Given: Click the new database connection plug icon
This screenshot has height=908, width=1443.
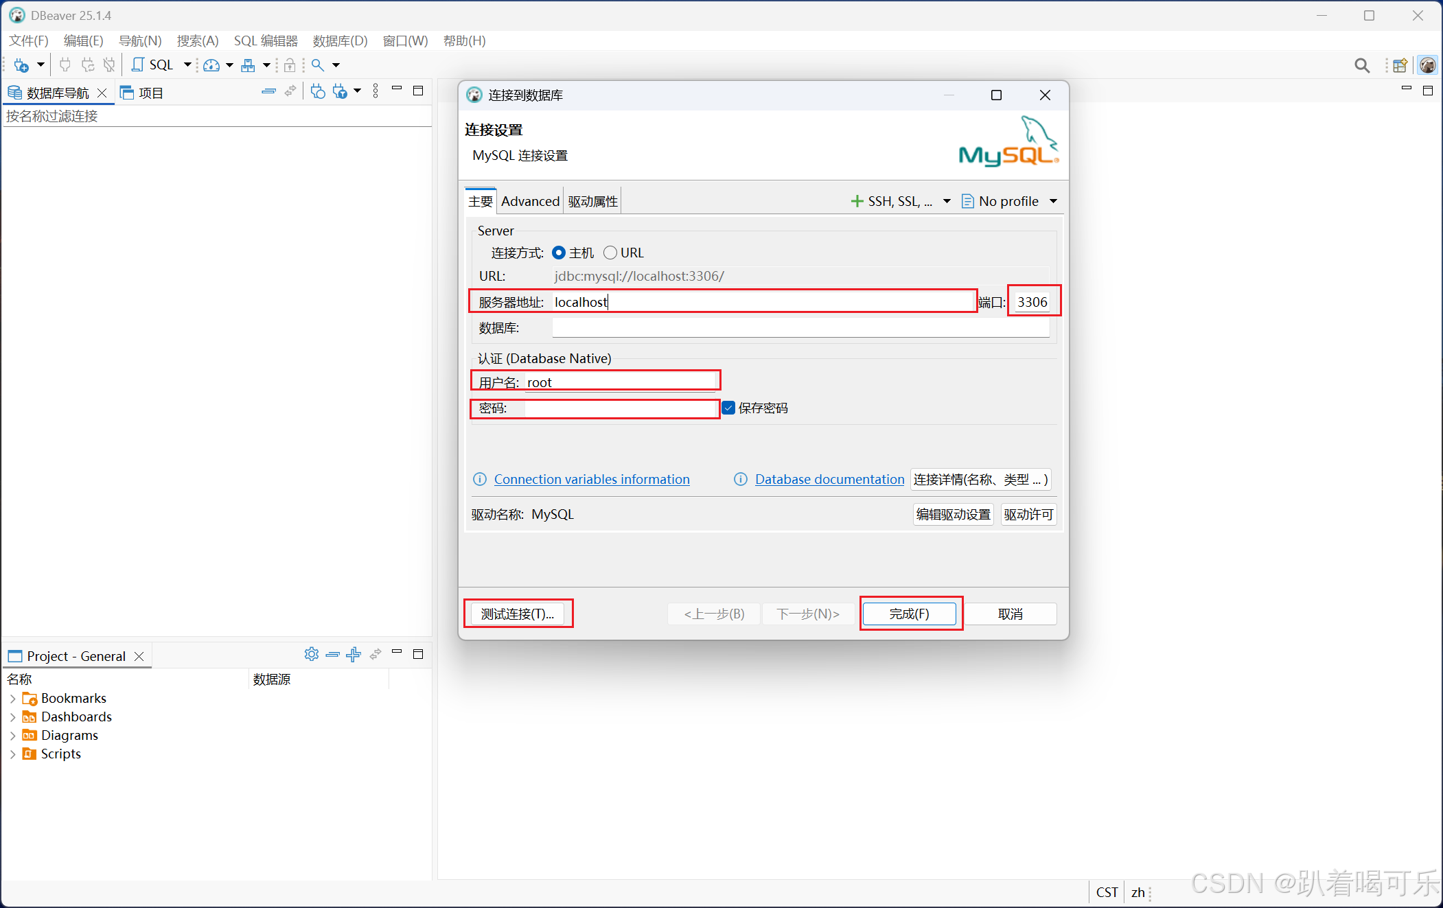Looking at the screenshot, I should pyautogui.click(x=21, y=65).
